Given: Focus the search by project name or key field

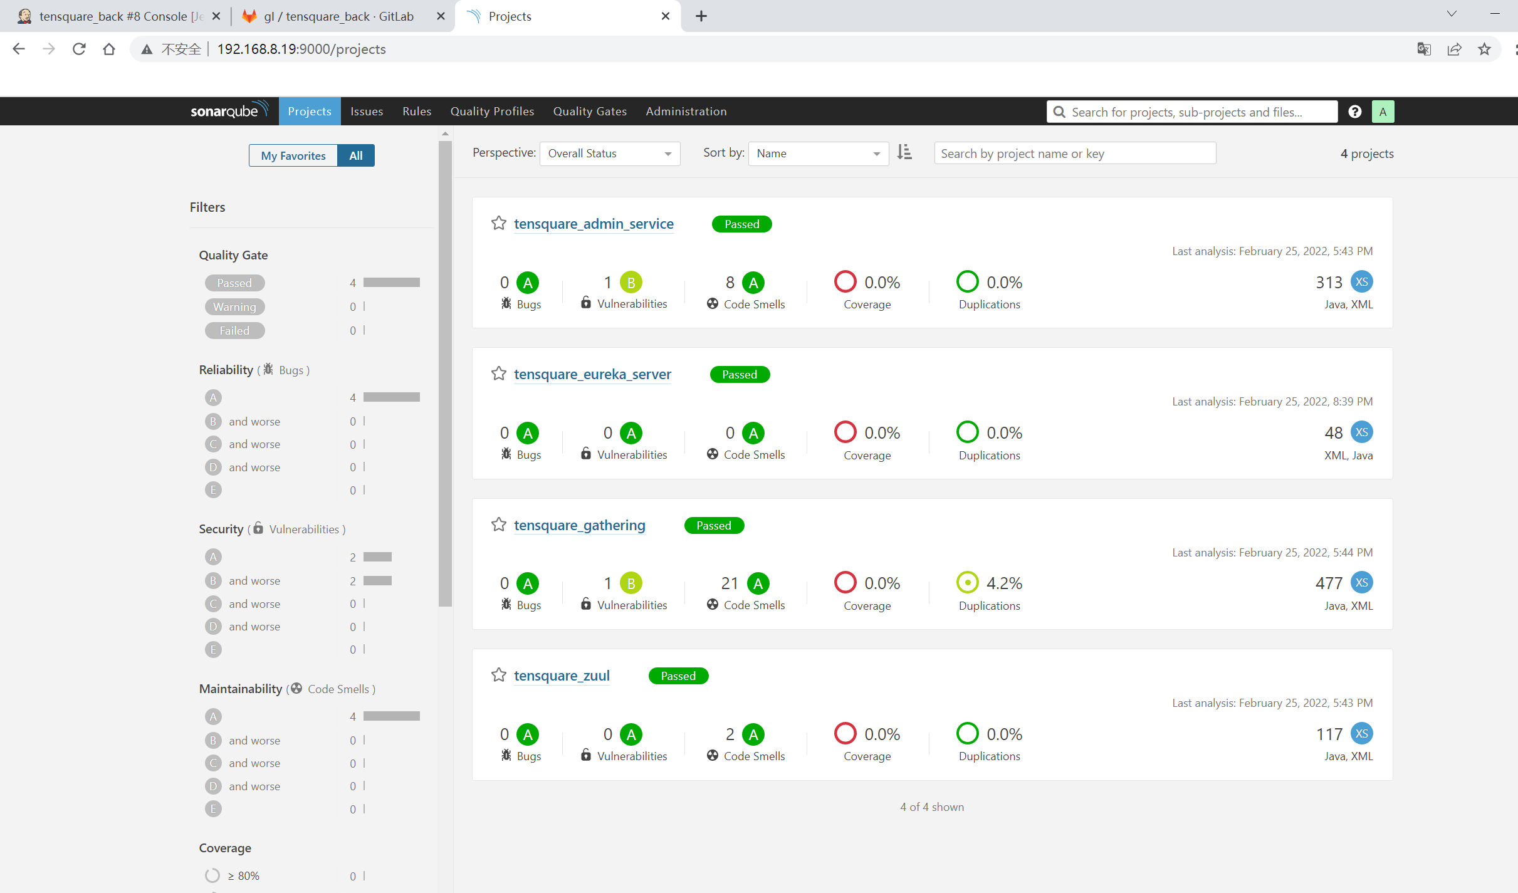Looking at the screenshot, I should (1075, 154).
